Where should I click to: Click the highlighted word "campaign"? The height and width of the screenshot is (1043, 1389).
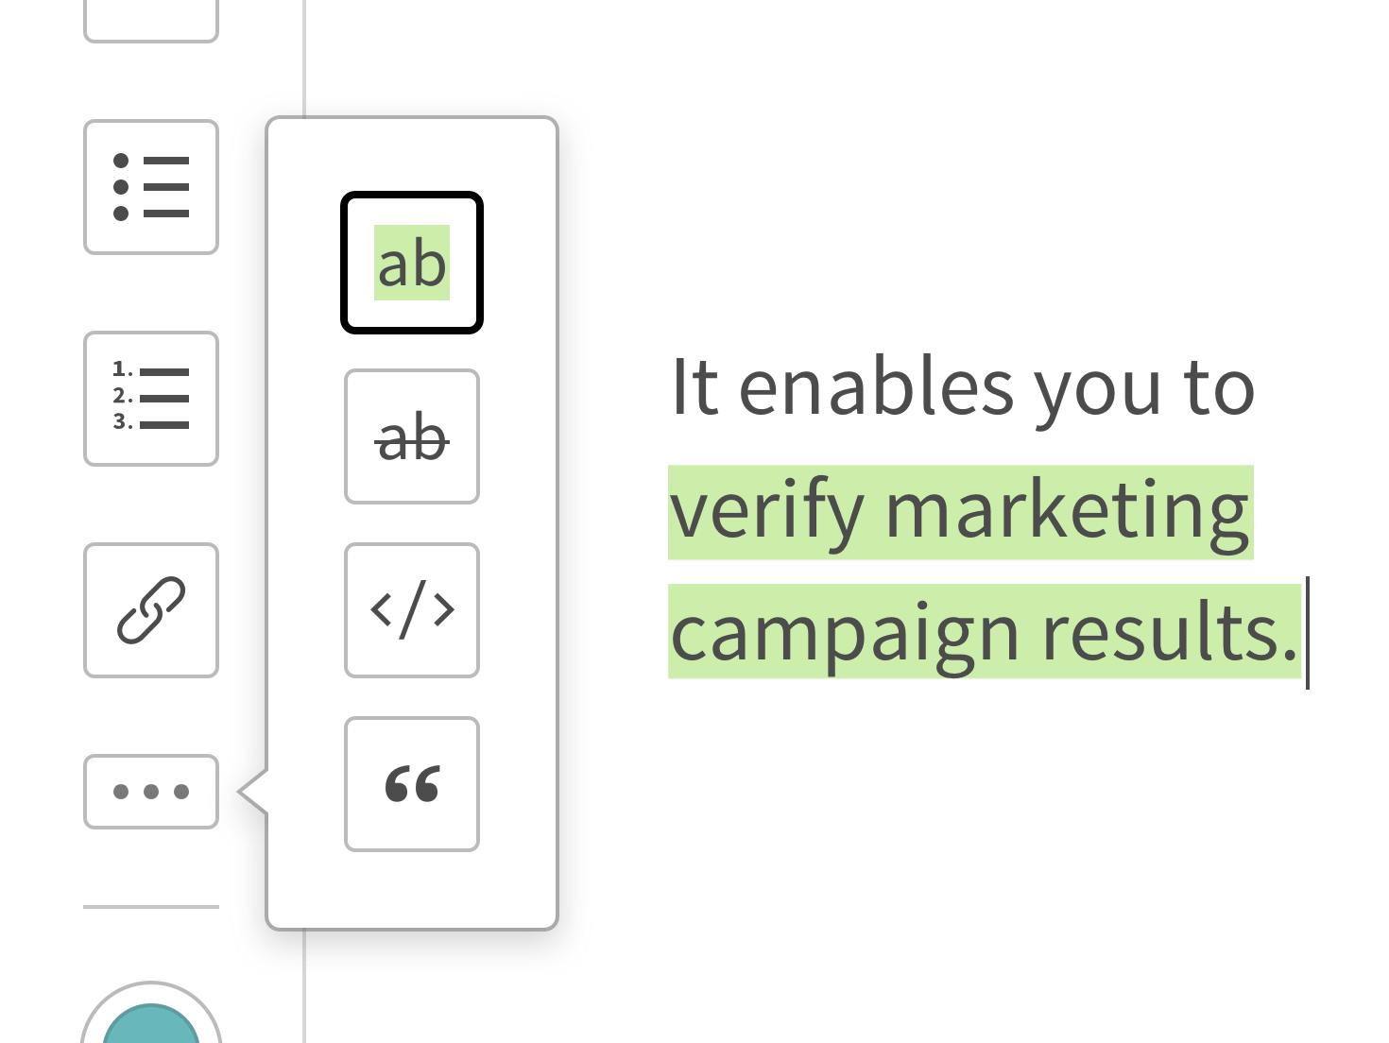tap(846, 632)
